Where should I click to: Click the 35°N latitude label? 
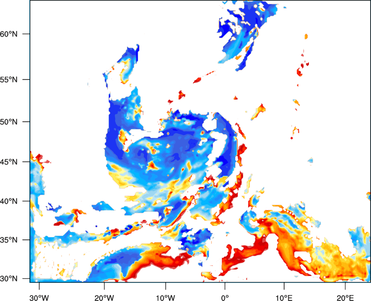[9, 240]
